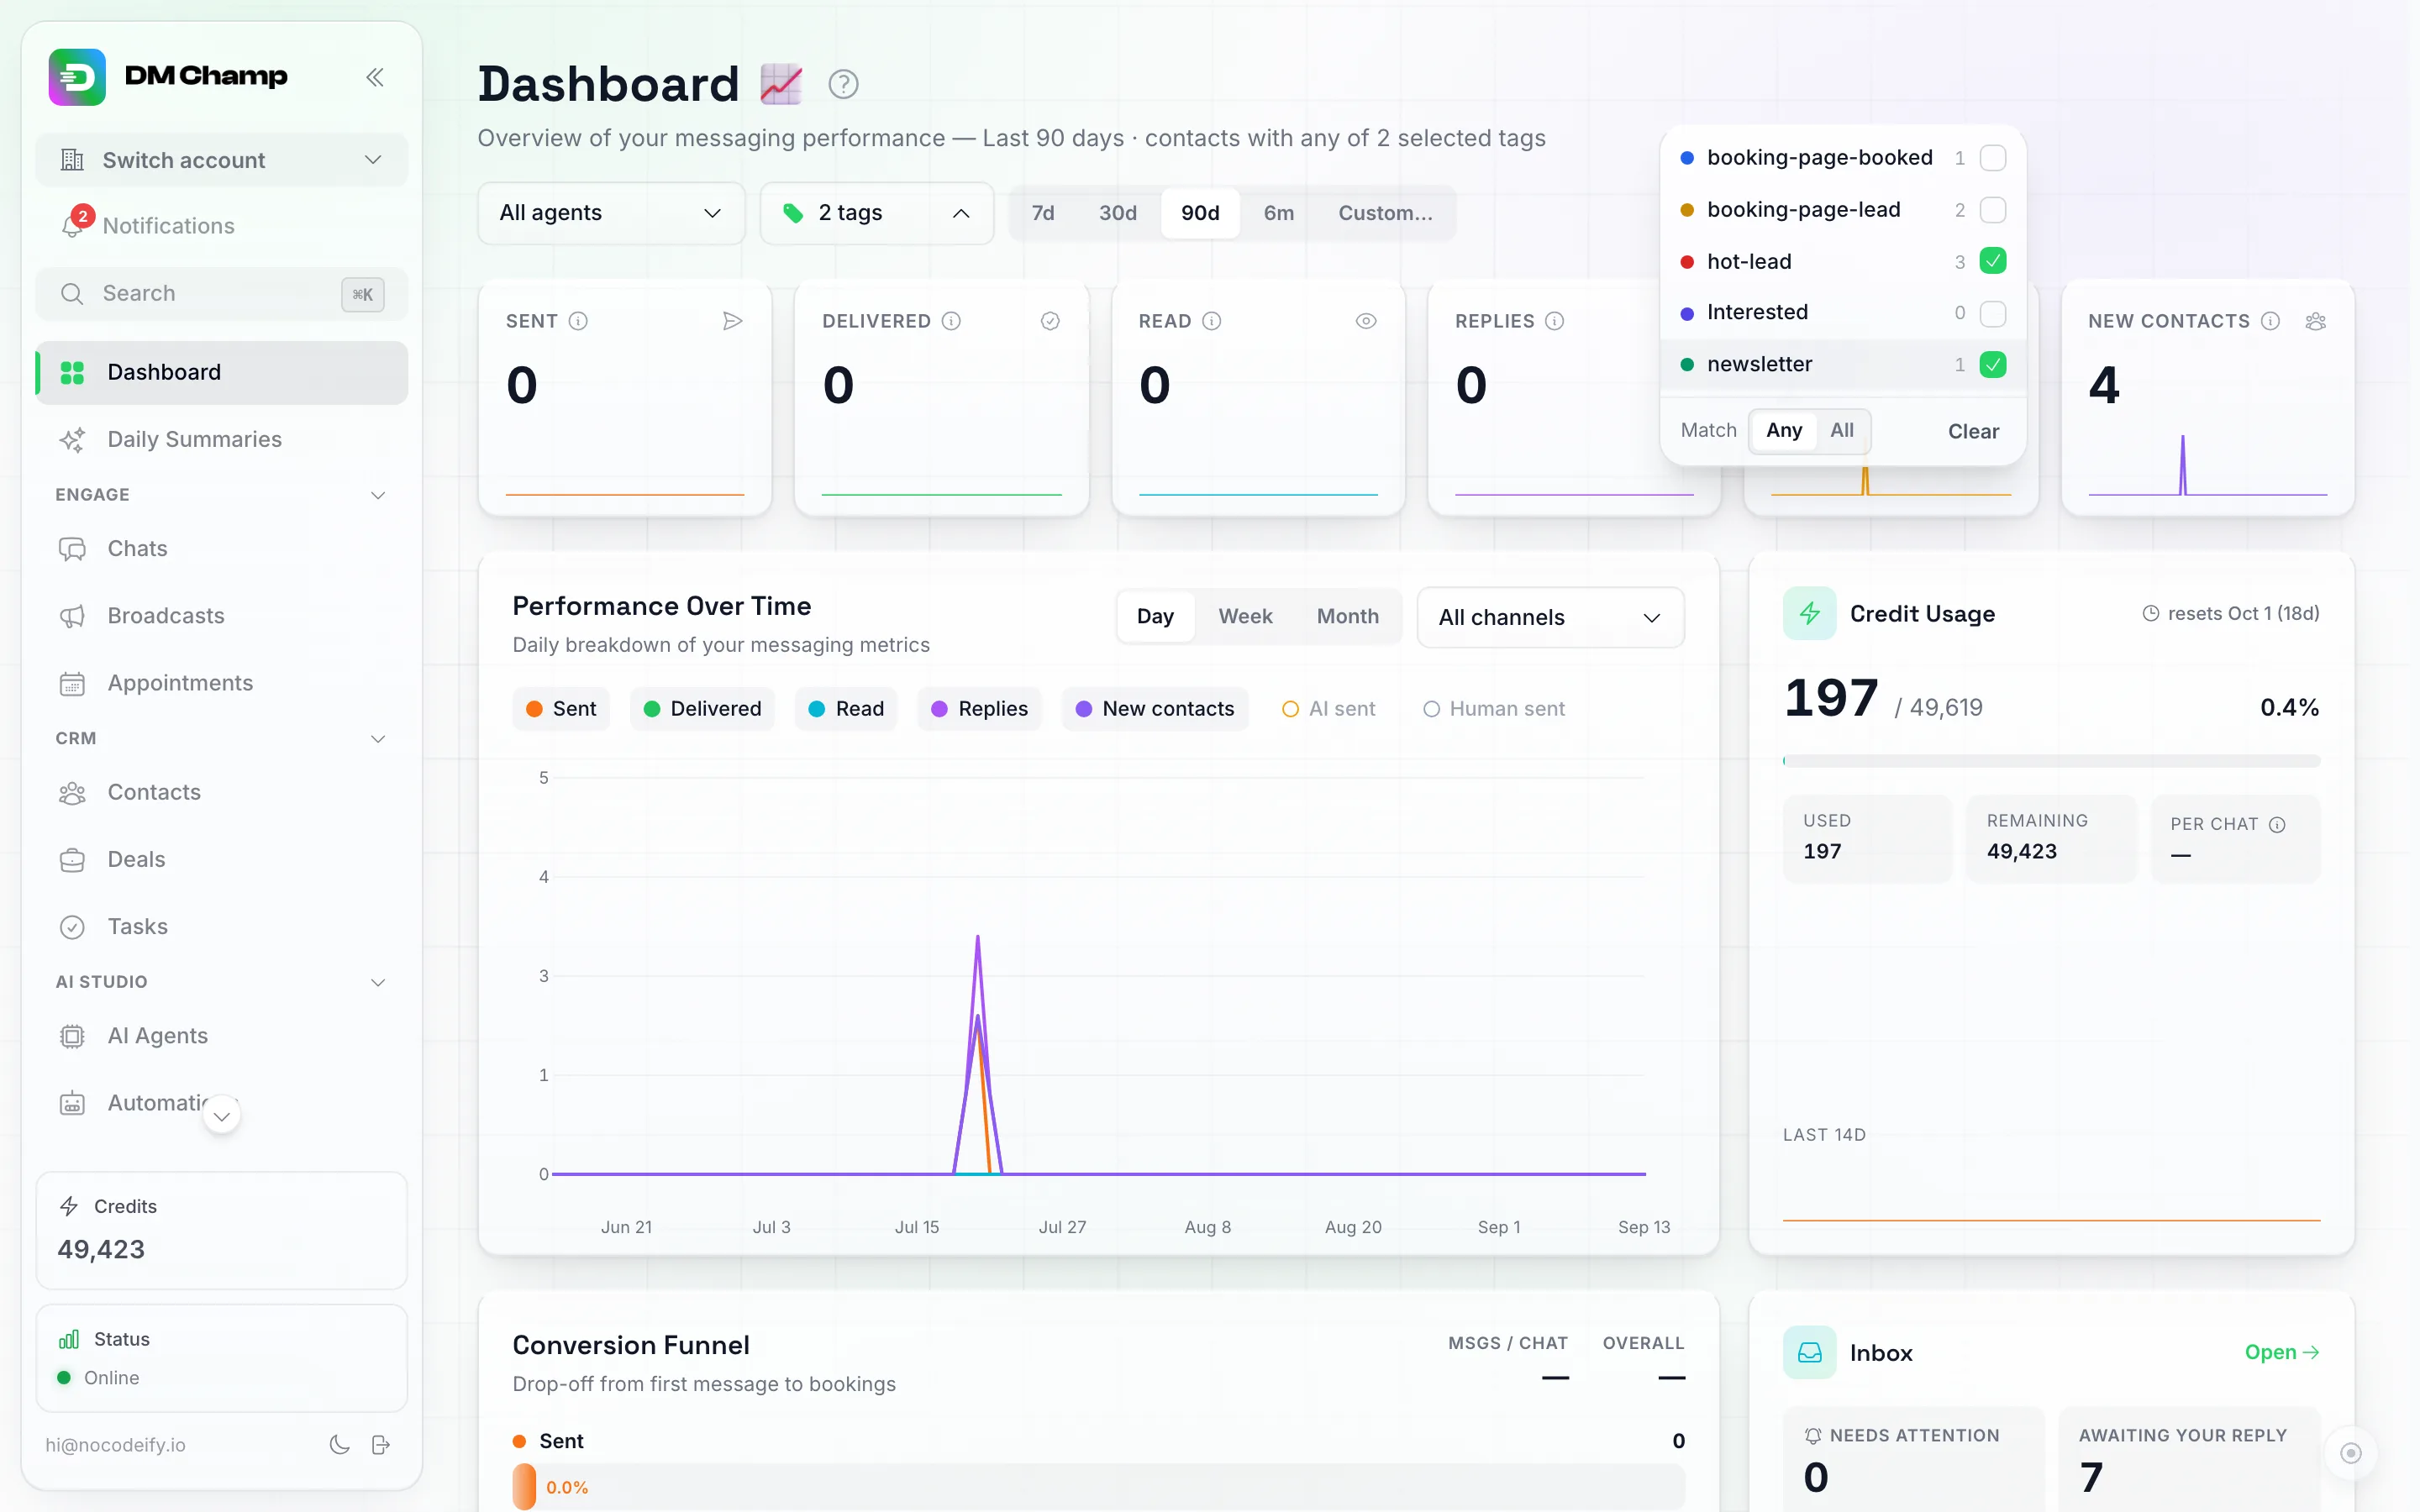Uncheck the hot-lead tag checkbox
Viewport: 2420px width, 1512px height.
pyautogui.click(x=1992, y=261)
